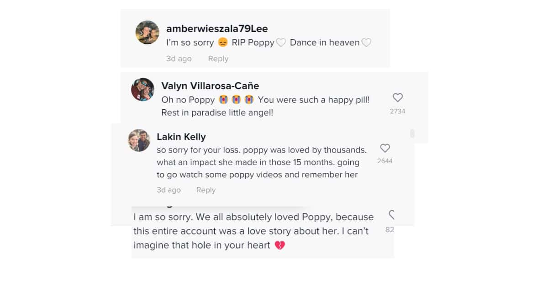Select the username Lakin Kelly

click(181, 136)
